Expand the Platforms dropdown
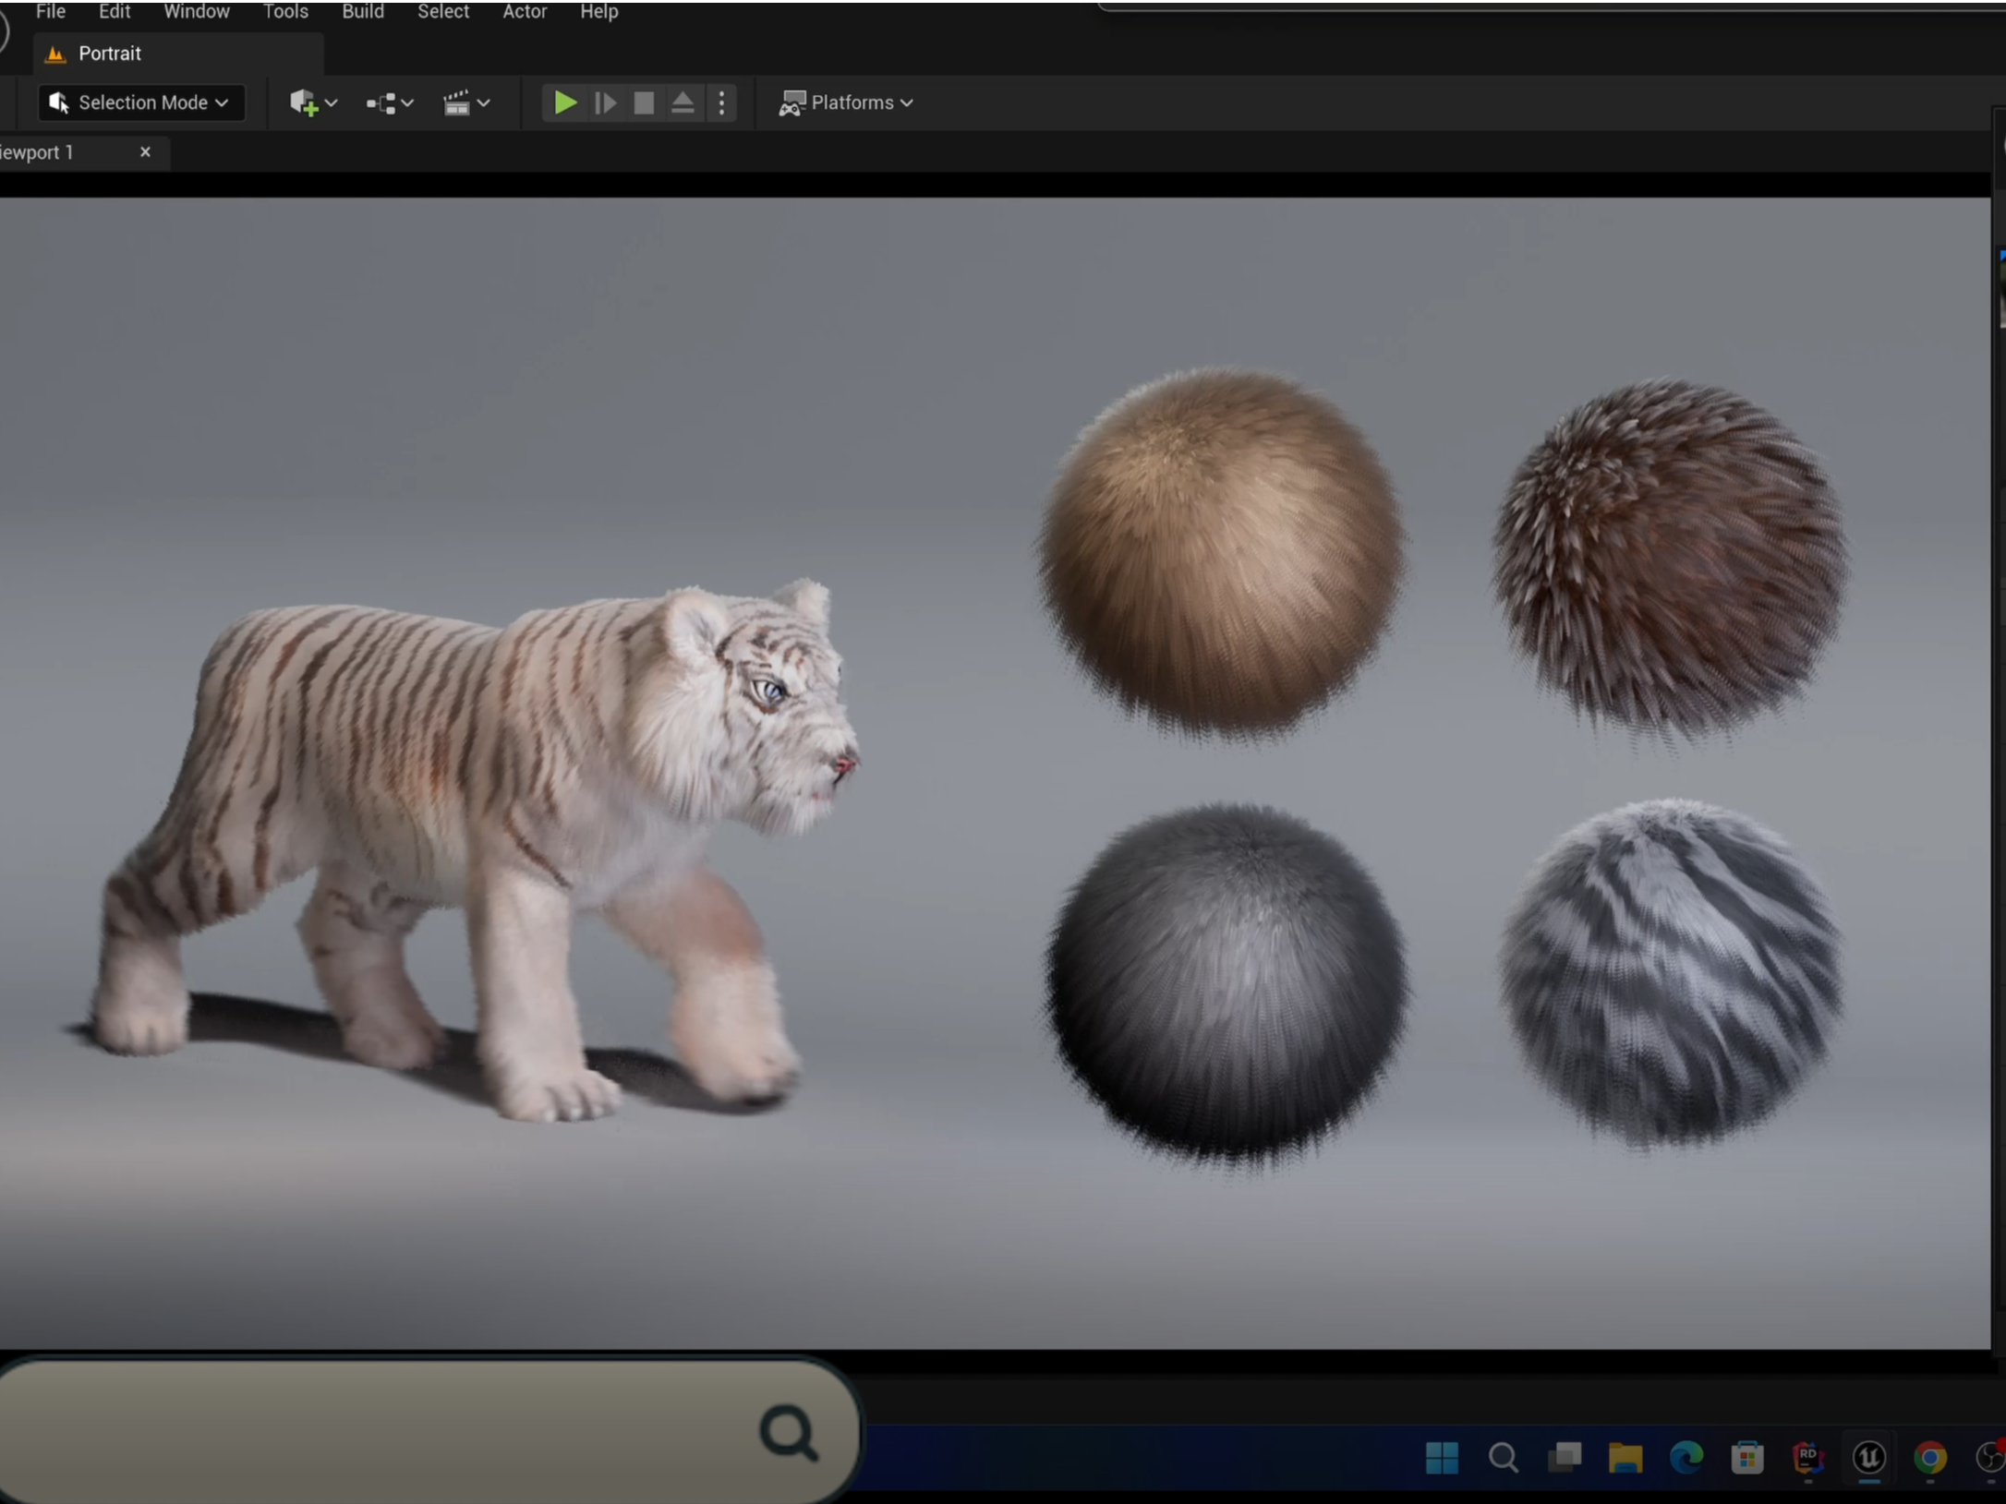 pyautogui.click(x=846, y=102)
